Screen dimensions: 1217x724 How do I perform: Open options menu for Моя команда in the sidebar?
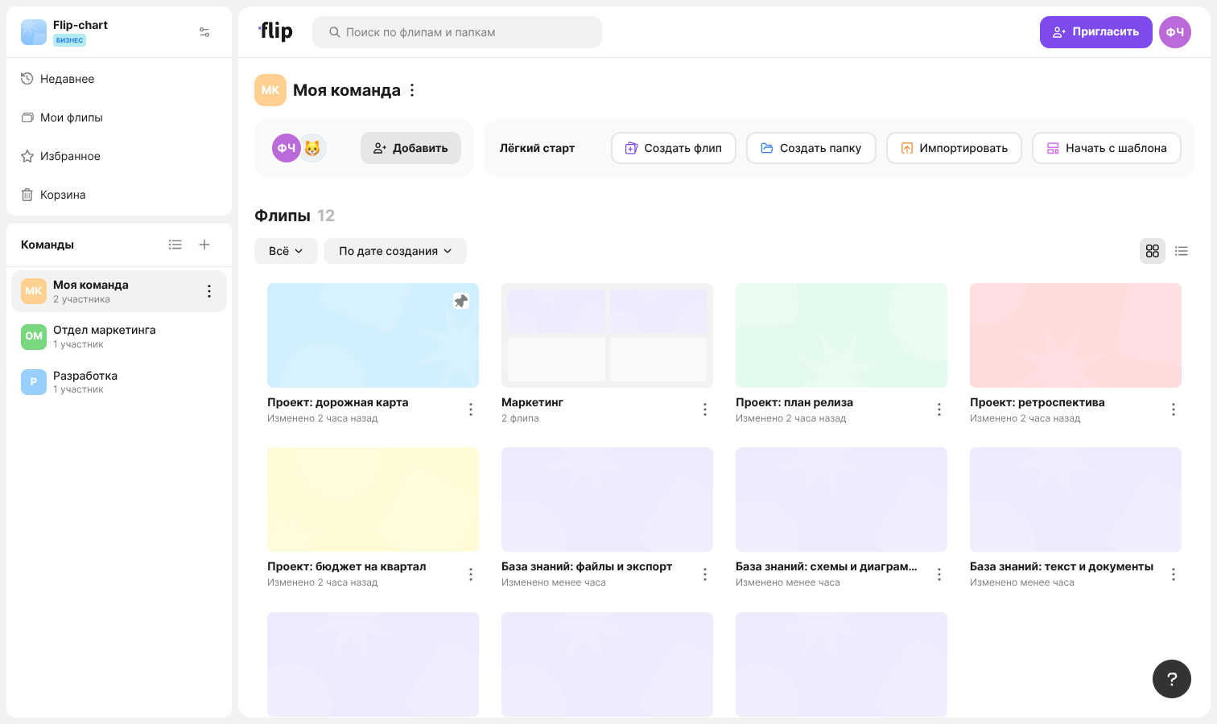point(209,291)
